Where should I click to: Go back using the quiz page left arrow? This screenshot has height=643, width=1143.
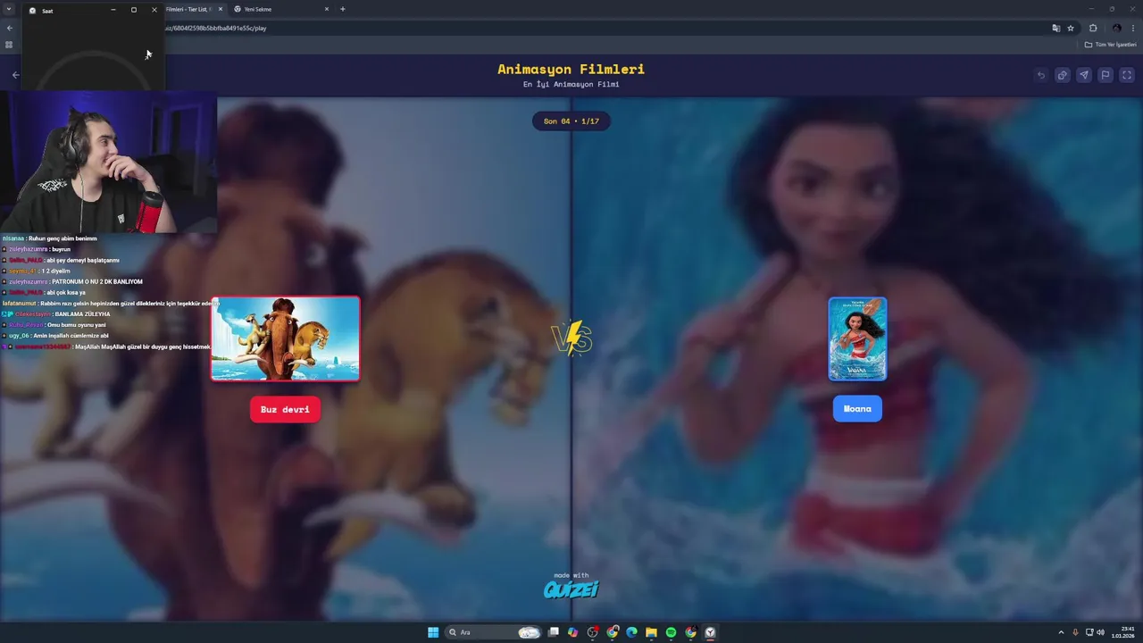(x=15, y=75)
